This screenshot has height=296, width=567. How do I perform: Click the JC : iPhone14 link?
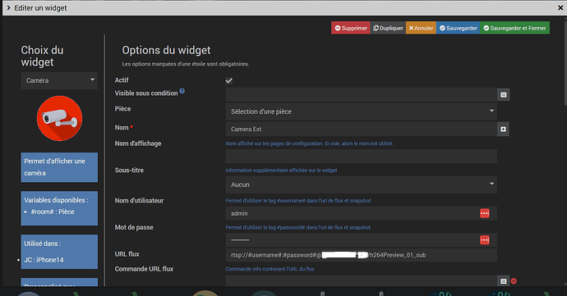point(44,260)
